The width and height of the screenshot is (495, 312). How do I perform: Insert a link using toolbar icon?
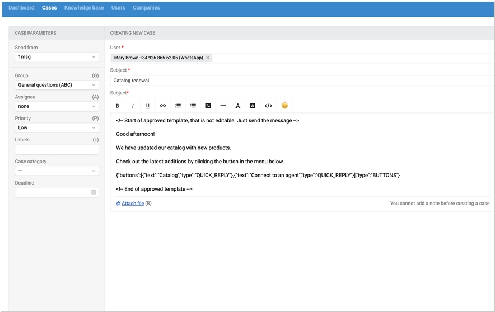click(x=163, y=106)
